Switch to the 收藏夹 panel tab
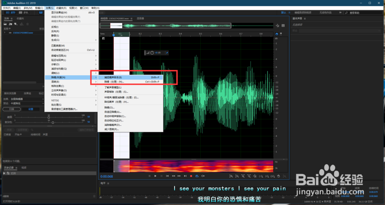Screen dimensions: 385x205 20,18
